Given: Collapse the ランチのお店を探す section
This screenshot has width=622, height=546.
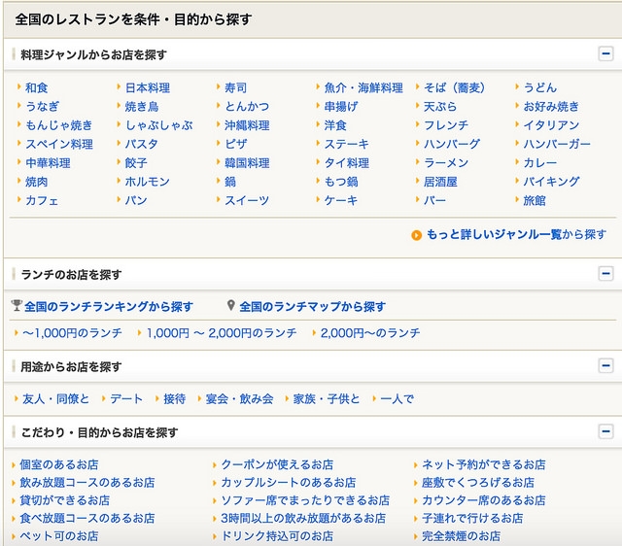Looking at the screenshot, I should [x=605, y=273].
